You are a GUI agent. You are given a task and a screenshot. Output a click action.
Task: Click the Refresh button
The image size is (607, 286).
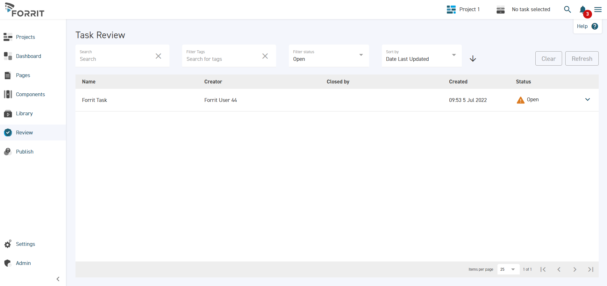[582, 59]
